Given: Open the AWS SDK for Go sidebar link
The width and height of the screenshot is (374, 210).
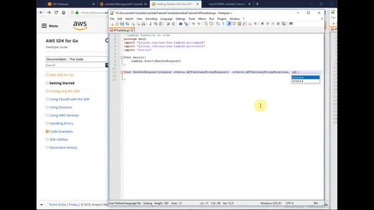Looking at the screenshot, I should coord(61,75).
